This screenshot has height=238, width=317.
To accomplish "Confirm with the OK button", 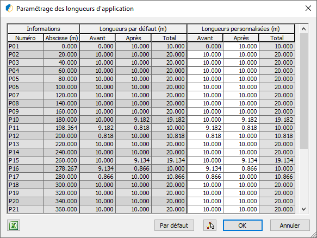I will tap(243, 226).
